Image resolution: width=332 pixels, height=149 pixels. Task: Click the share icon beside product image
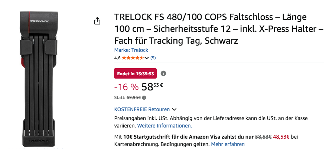click(97, 21)
